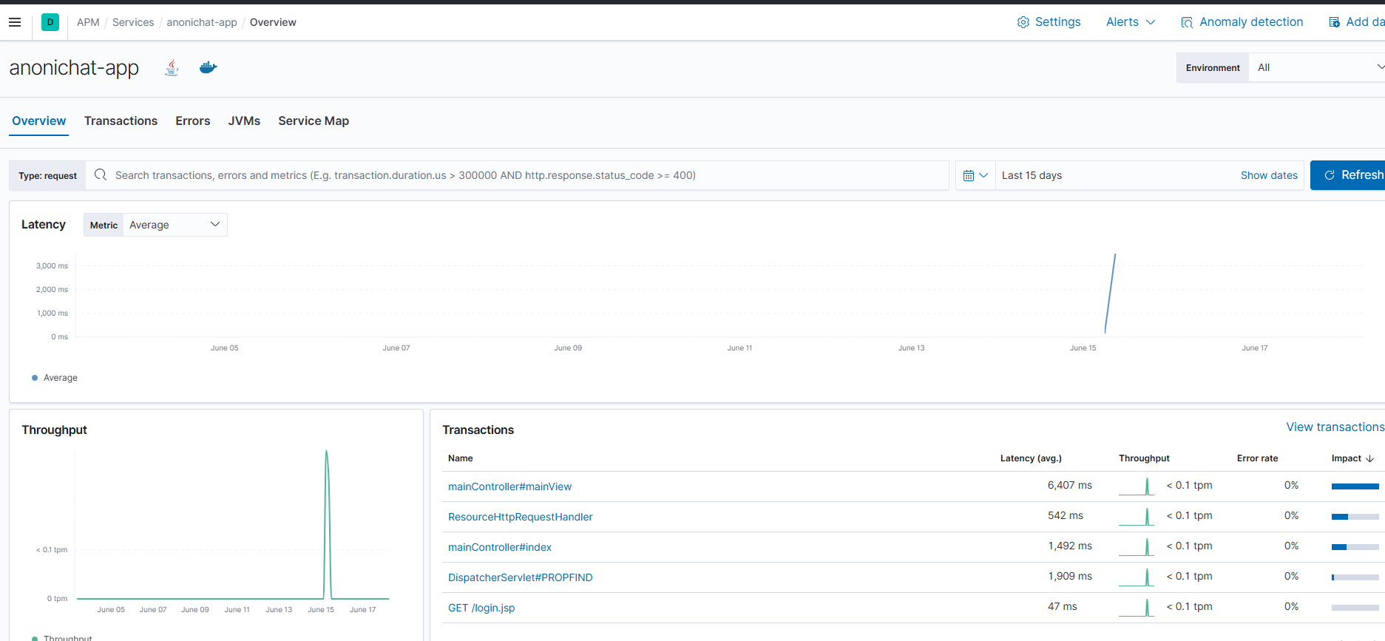Viewport: 1385px width, 641px height.
Task: Click the Docker container icon
Action: (x=209, y=68)
